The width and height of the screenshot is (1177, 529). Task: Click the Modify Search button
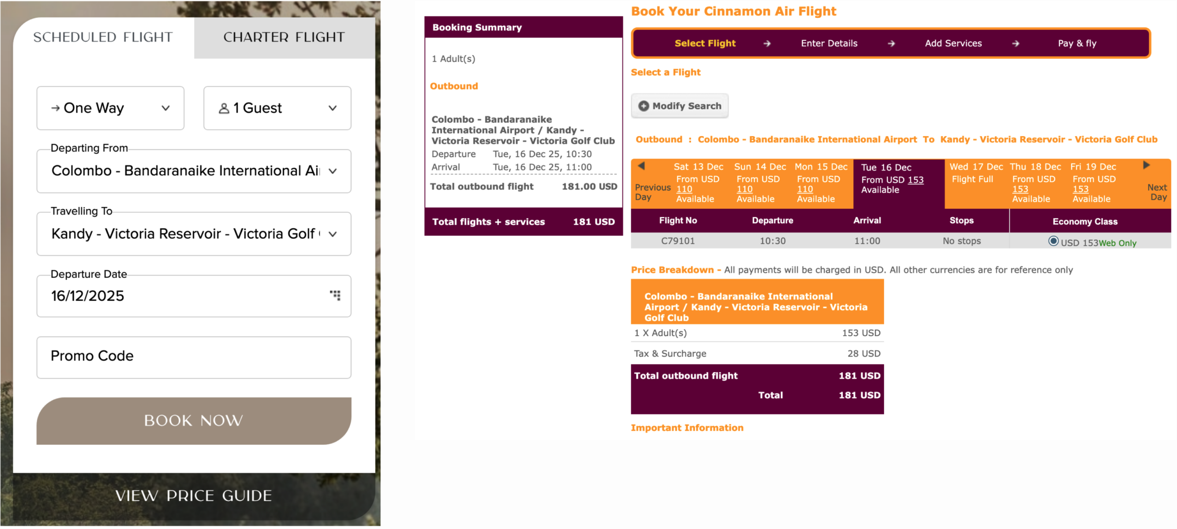[680, 106]
